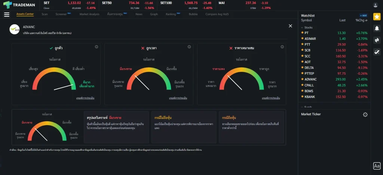This screenshot has height=175, width=383.
Task: Click the Add button in Watchlist
Action: tap(363, 16)
